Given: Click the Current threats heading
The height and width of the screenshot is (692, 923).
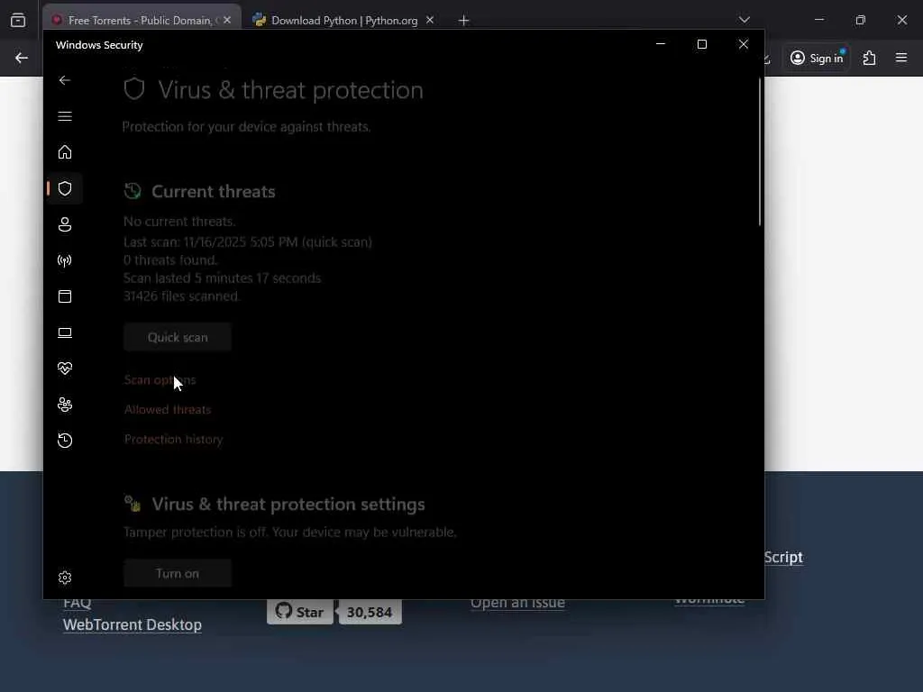Looking at the screenshot, I should 214,192.
